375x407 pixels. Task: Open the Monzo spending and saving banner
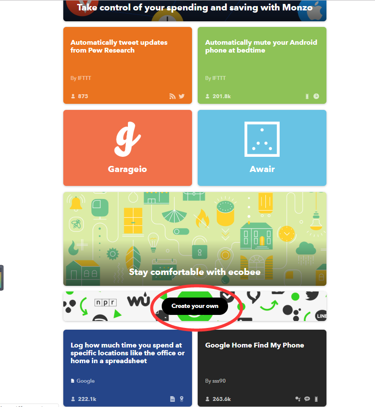click(x=195, y=10)
